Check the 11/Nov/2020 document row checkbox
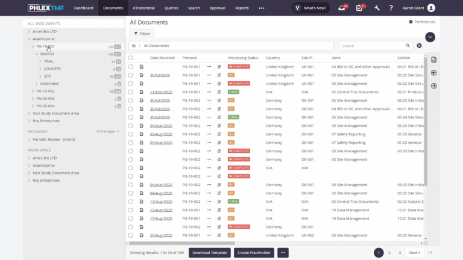Screen dimensions: 463x260 coord(131,92)
